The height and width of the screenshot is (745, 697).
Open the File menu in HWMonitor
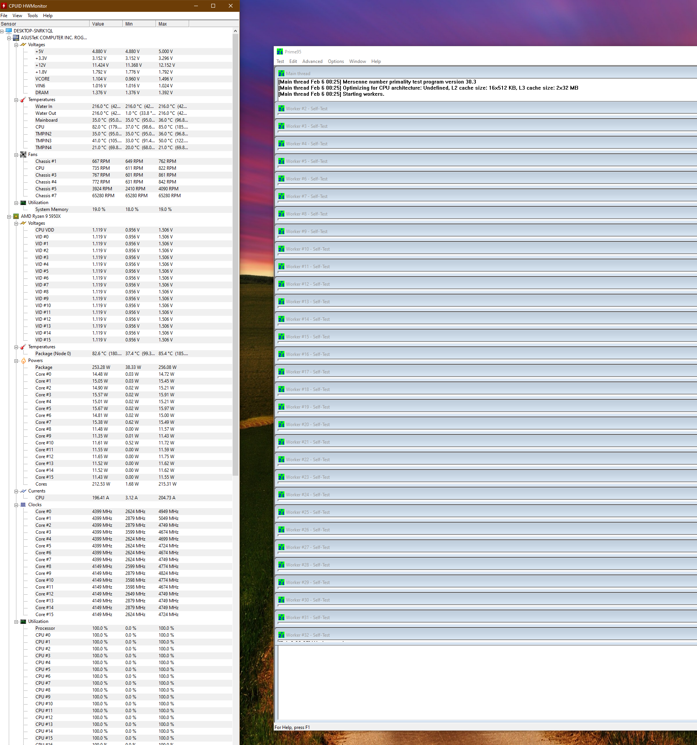[x=4, y=16]
